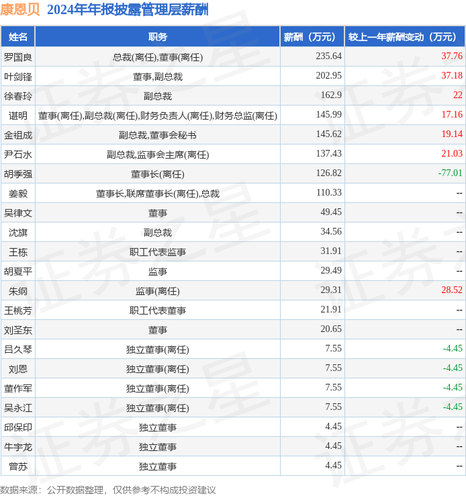Image resolution: width=466 pixels, height=496 pixels.
Task: Click the 薪酬（万元） column header
Action: (x=312, y=37)
